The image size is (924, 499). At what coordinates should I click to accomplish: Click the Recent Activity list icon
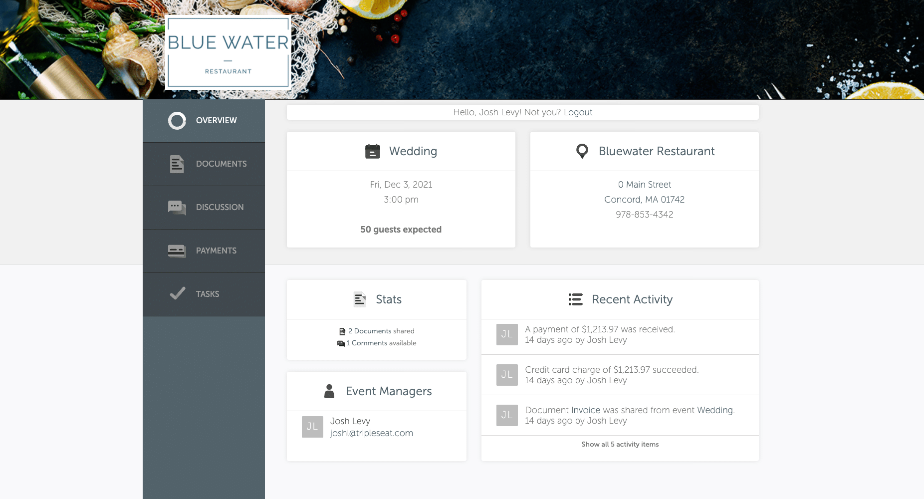click(x=575, y=299)
